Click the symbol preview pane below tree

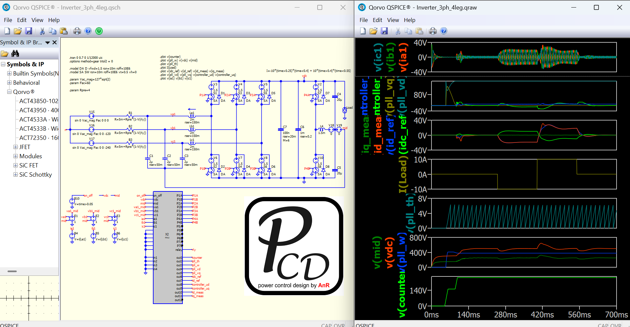[30, 298]
